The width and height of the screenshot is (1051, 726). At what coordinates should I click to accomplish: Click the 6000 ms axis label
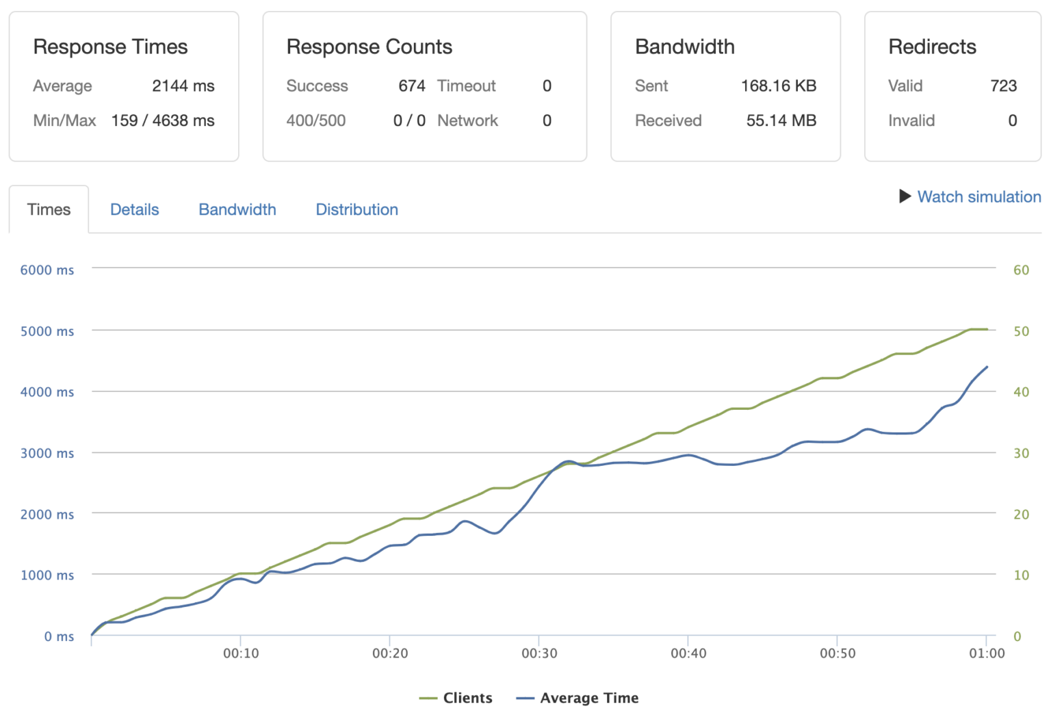47,270
